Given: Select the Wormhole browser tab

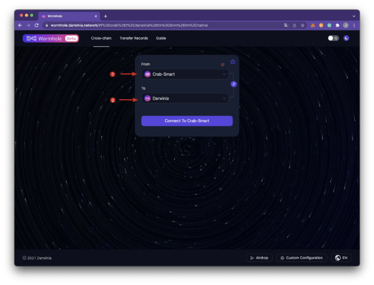Looking at the screenshot, I should coord(69,16).
